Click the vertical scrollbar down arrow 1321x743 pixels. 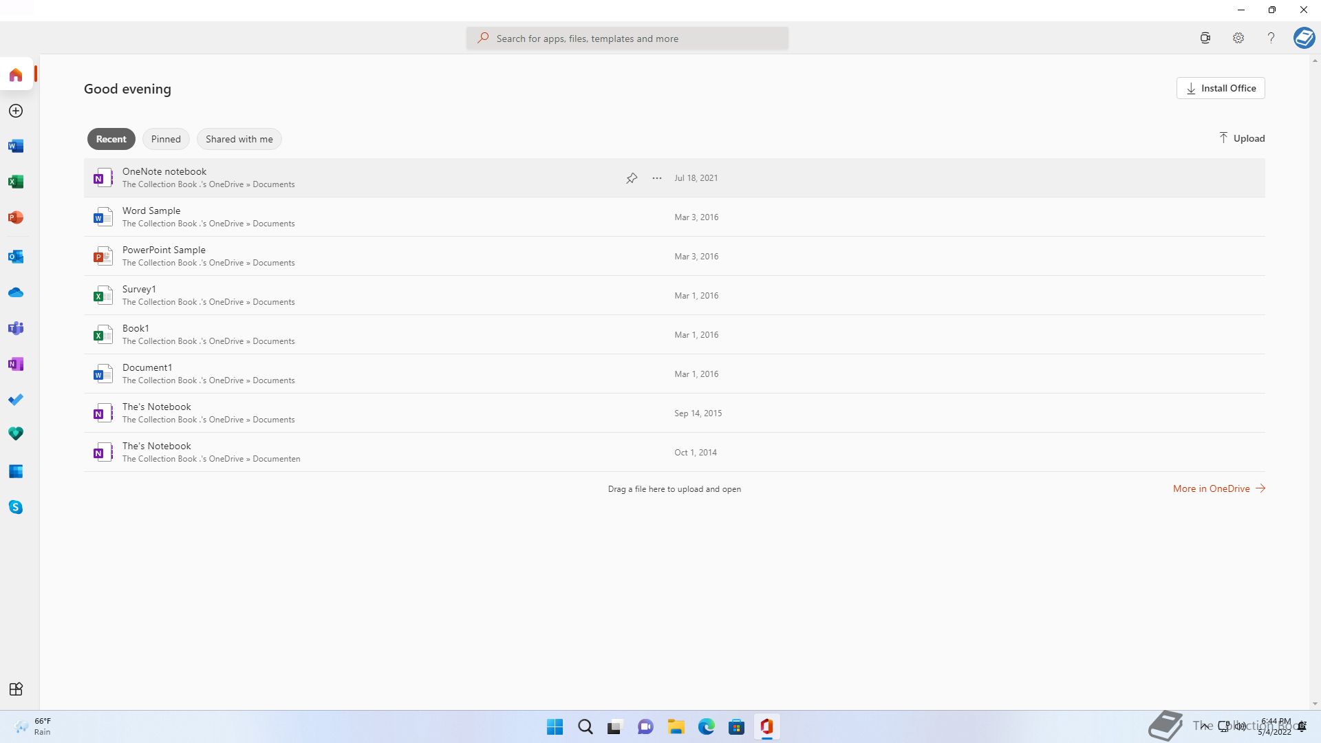pos(1315,704)
